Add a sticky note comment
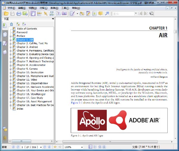The width and height of the screenshot is (179, 151). tap(101, 13)
